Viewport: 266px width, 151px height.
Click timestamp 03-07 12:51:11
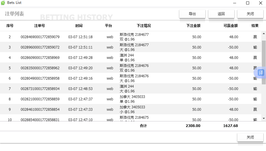80,47
